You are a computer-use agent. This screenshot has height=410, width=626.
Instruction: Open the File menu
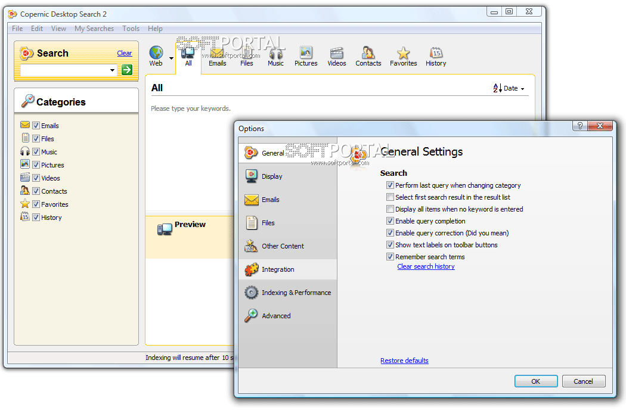click(17, 29)
